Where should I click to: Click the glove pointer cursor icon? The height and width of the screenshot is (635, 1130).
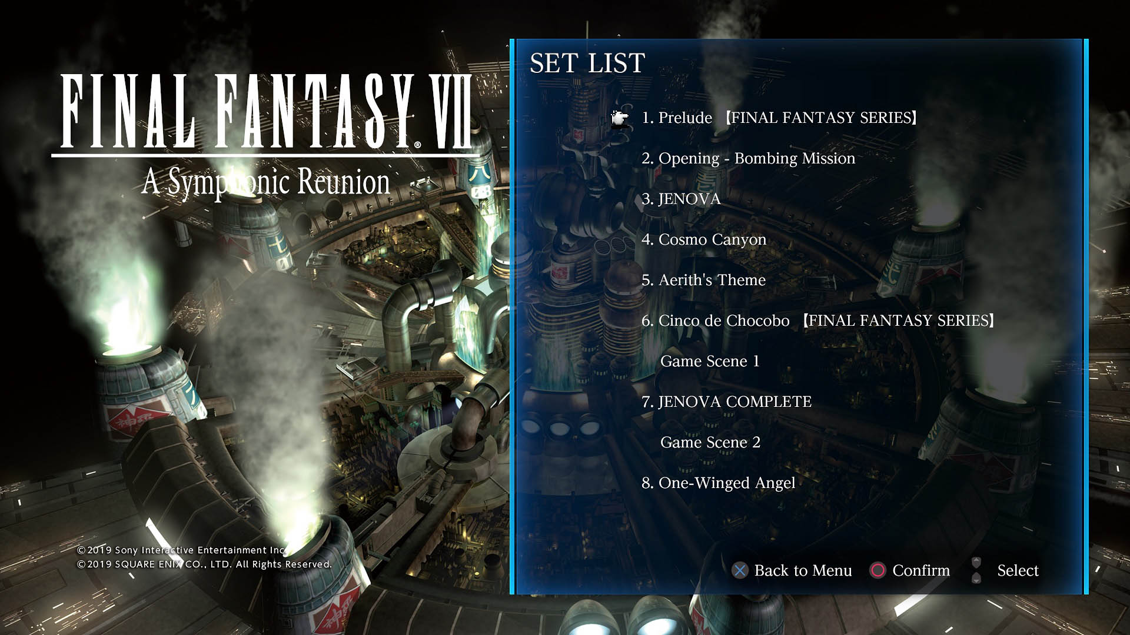[619, 118]
